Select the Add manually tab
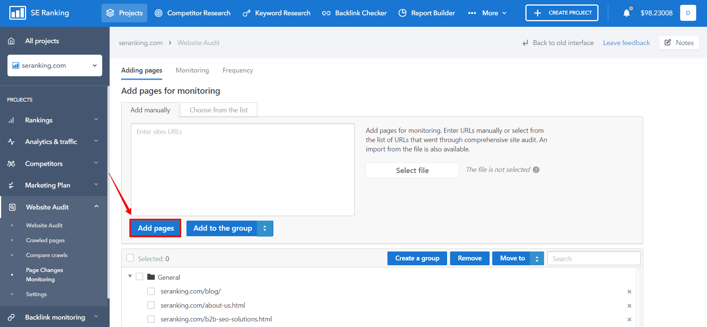This screenshot has height=327, width=707. pos(150,110)
